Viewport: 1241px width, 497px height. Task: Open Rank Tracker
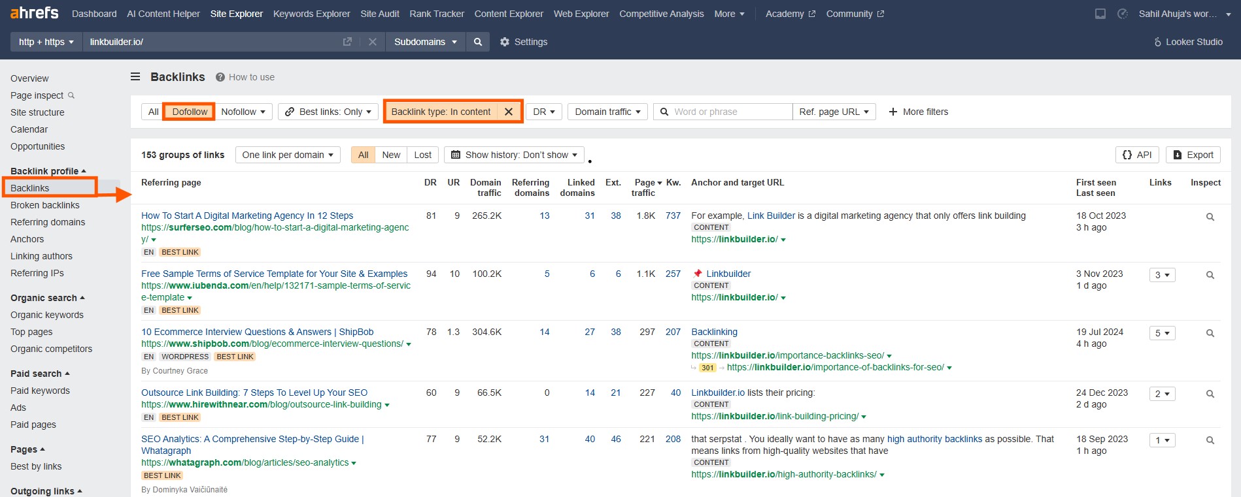437,14
